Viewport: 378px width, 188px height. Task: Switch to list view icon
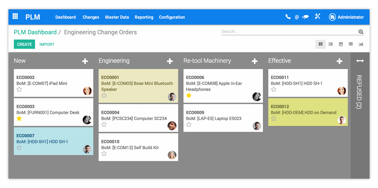(331, 44)
